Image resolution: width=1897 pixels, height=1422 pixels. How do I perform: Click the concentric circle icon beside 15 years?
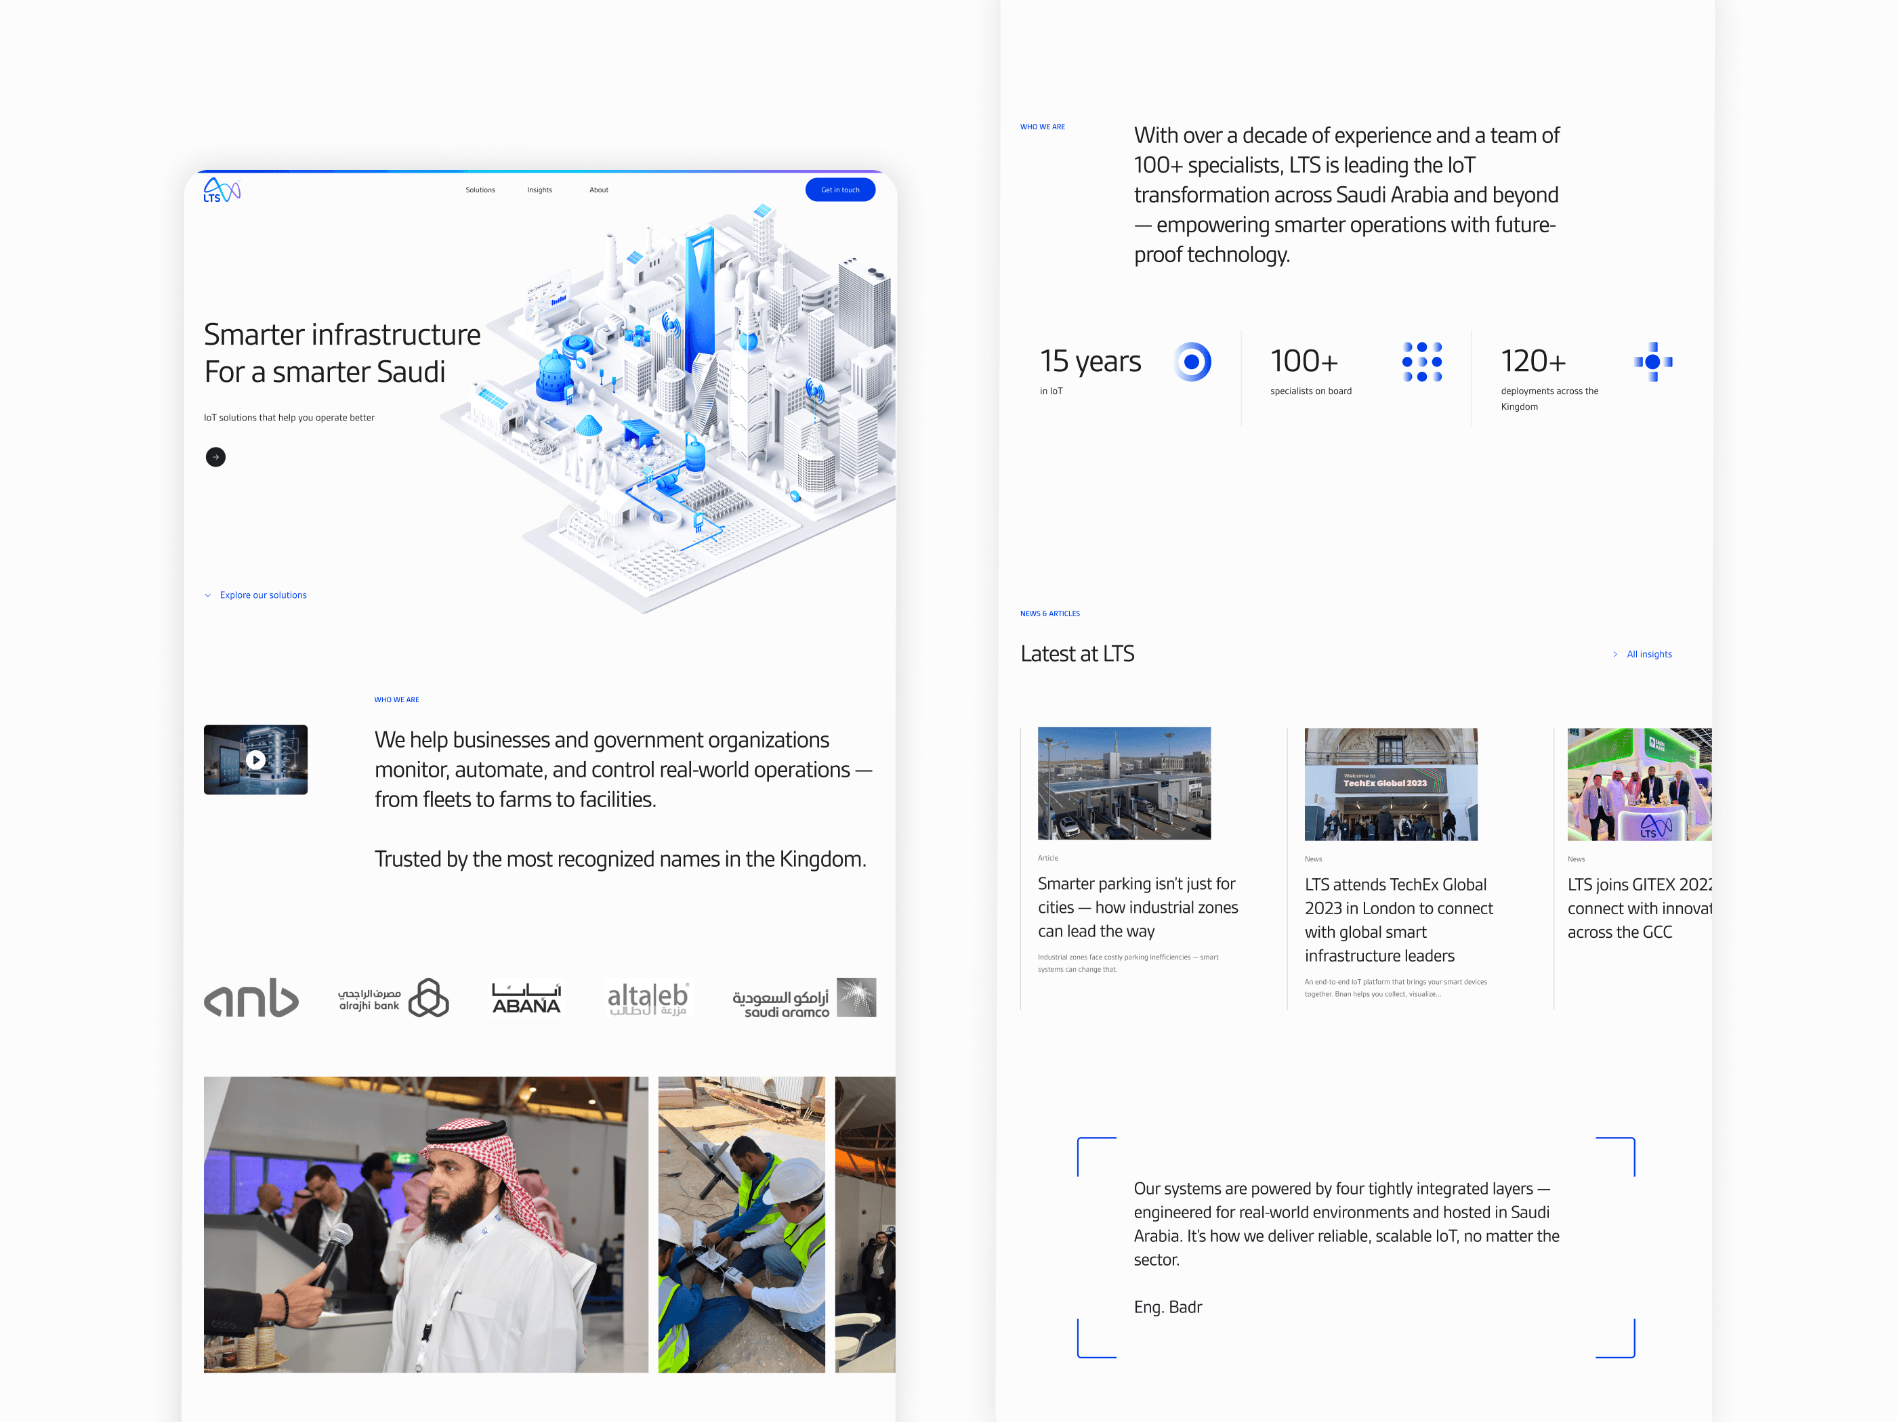1192,362
